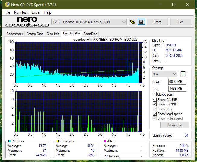Switch to the ScanDisc tab
The image size is (197, 162).
click(90, 34)
